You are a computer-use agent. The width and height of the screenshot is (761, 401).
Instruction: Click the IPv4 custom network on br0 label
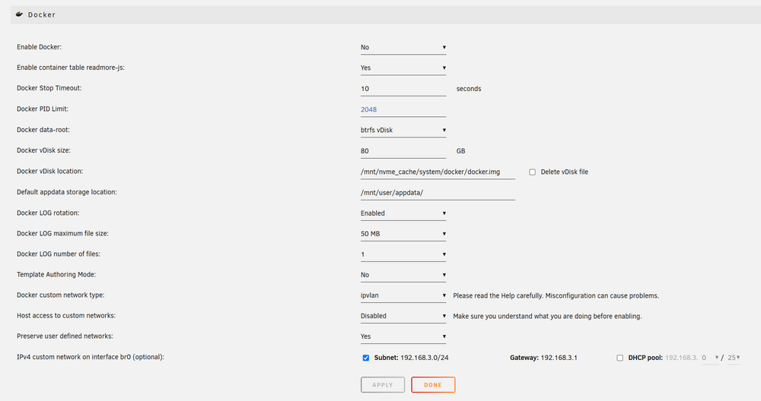tap(91, 357)
